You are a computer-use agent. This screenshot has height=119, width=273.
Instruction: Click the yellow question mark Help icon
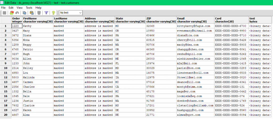click(x=53, y=13)
